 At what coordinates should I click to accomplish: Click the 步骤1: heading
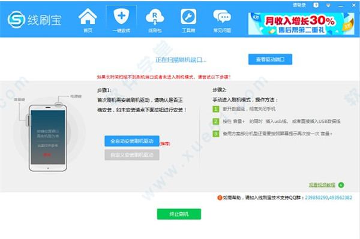[104, 90]
